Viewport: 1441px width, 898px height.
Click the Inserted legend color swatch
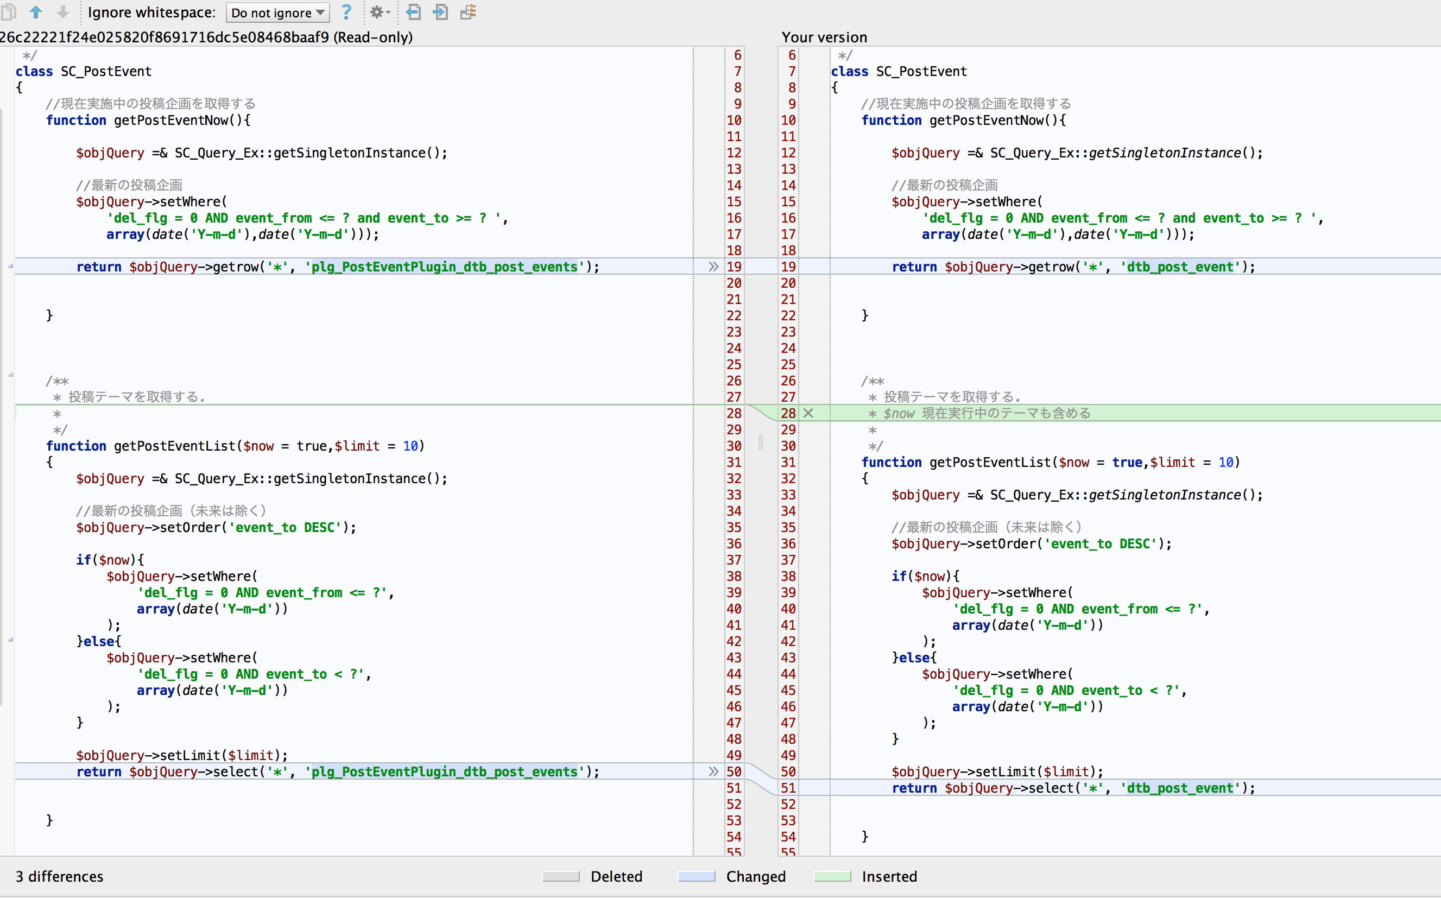point(832,877)
